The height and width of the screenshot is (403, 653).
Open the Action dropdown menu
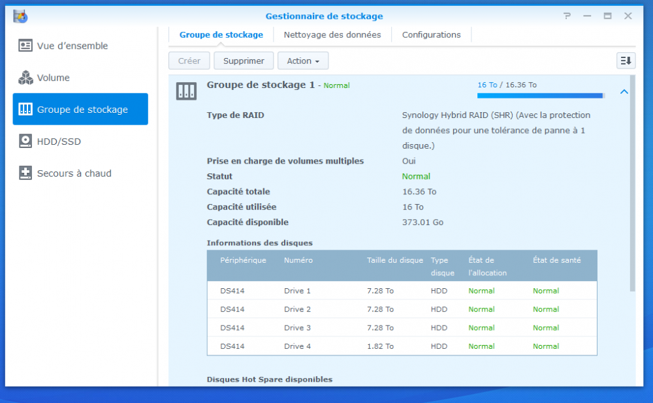coord(303,61)
